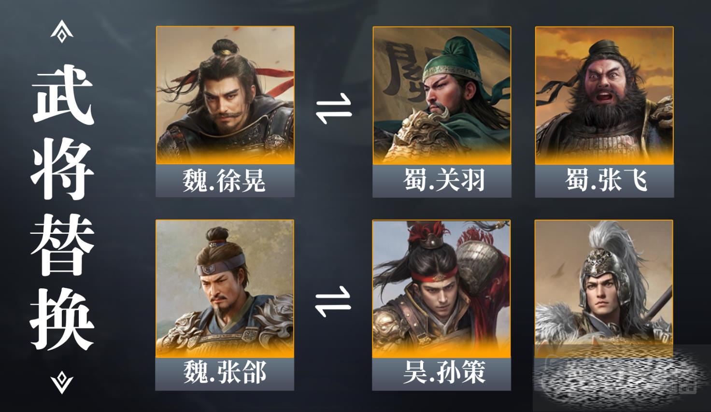Click the diamond ornament below the 武将替换 title
Screen dimensions: 711x412
tap(62, 383)
